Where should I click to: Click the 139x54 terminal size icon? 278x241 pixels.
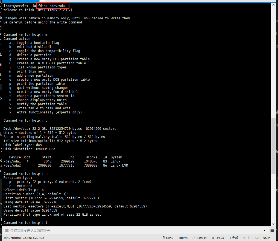[194, 238]
